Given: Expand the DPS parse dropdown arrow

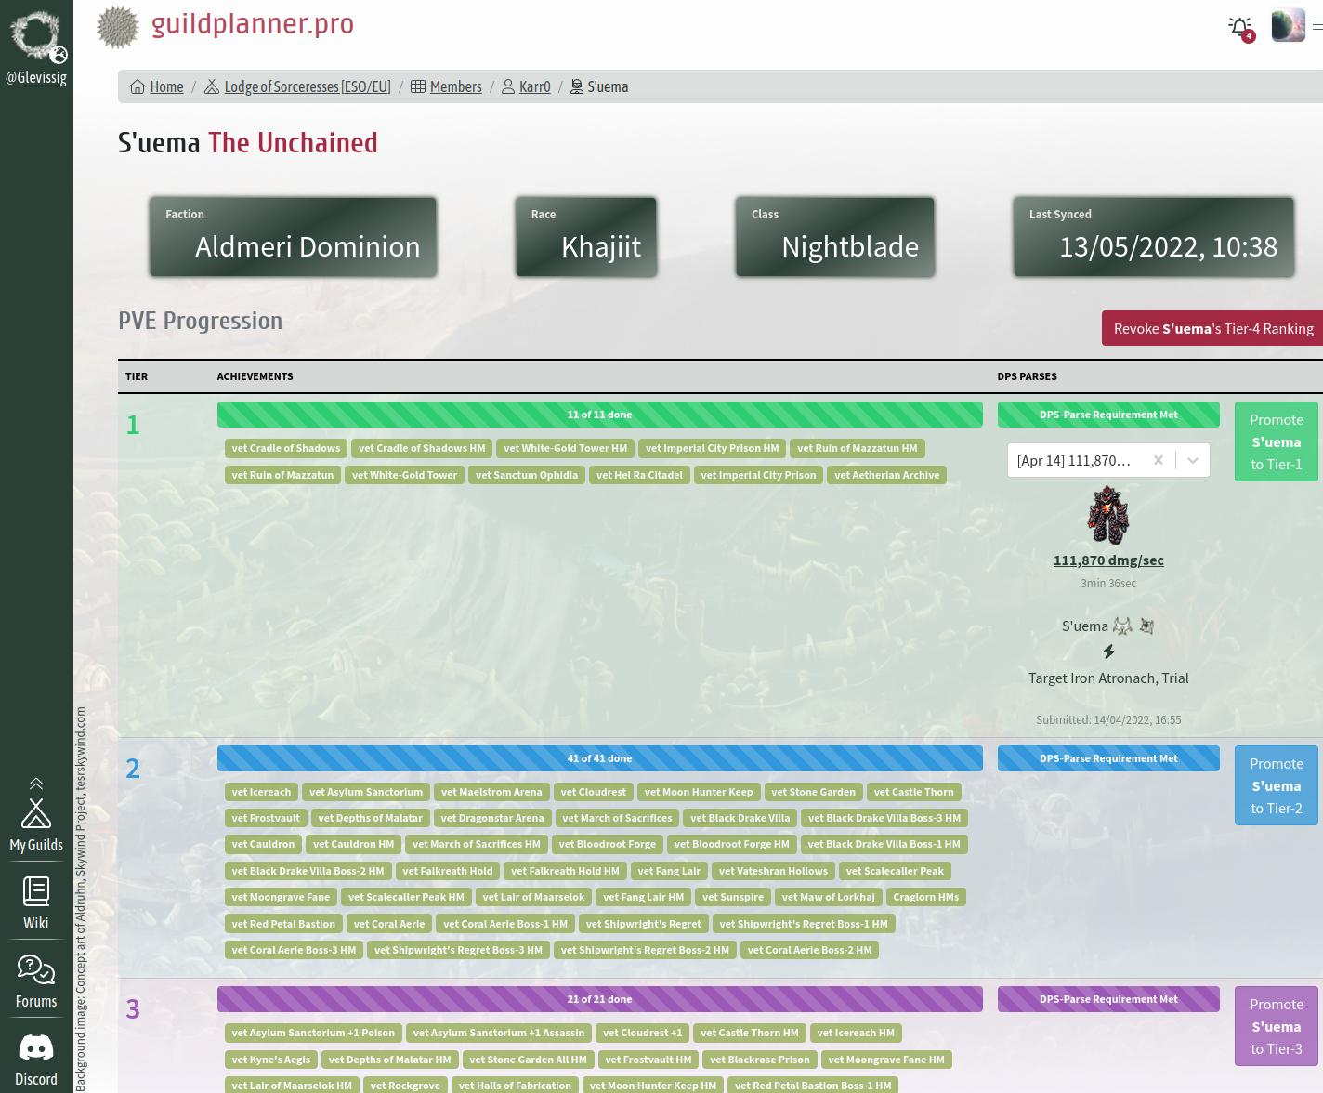Looking at the screenshot, I should 1193,460.
